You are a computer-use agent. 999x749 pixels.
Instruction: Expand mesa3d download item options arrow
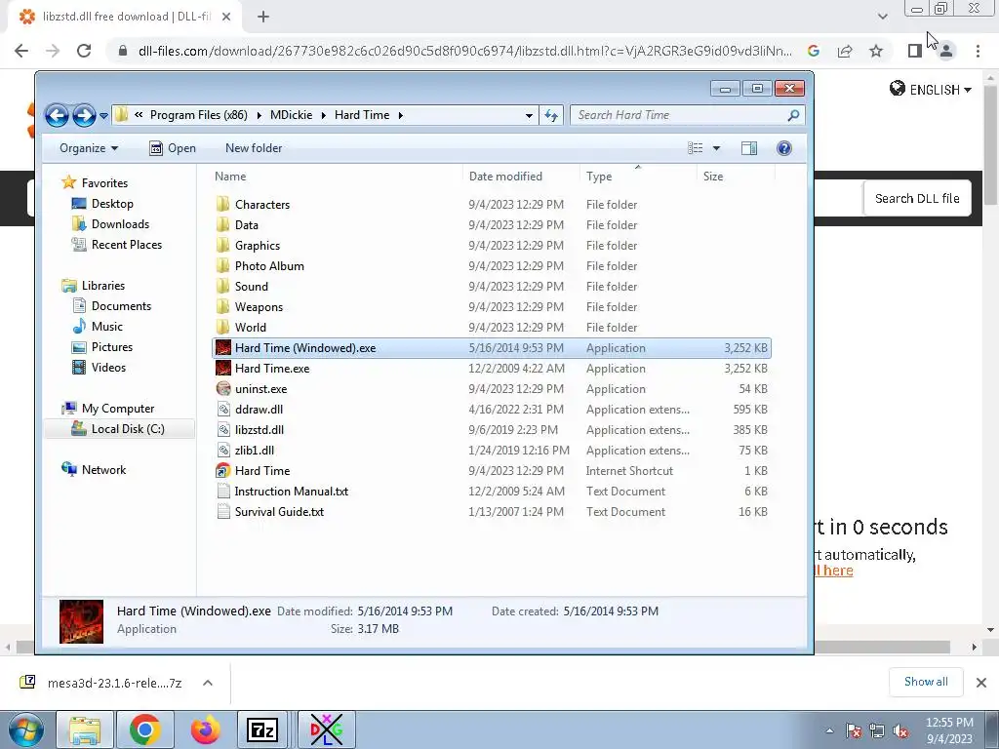coord(207,683)
